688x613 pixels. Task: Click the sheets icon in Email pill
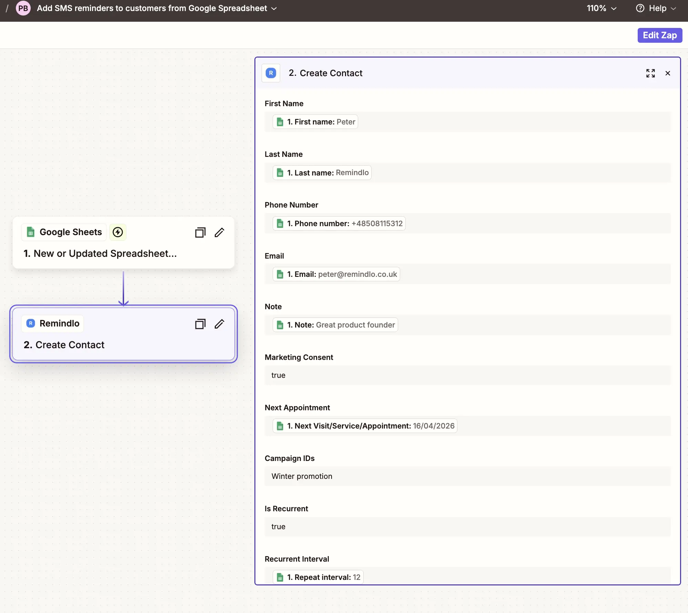click(x=280, y=274)
